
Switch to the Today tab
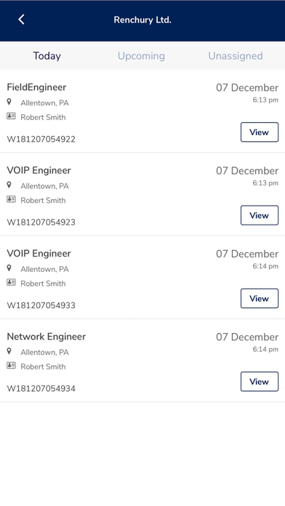47,56
